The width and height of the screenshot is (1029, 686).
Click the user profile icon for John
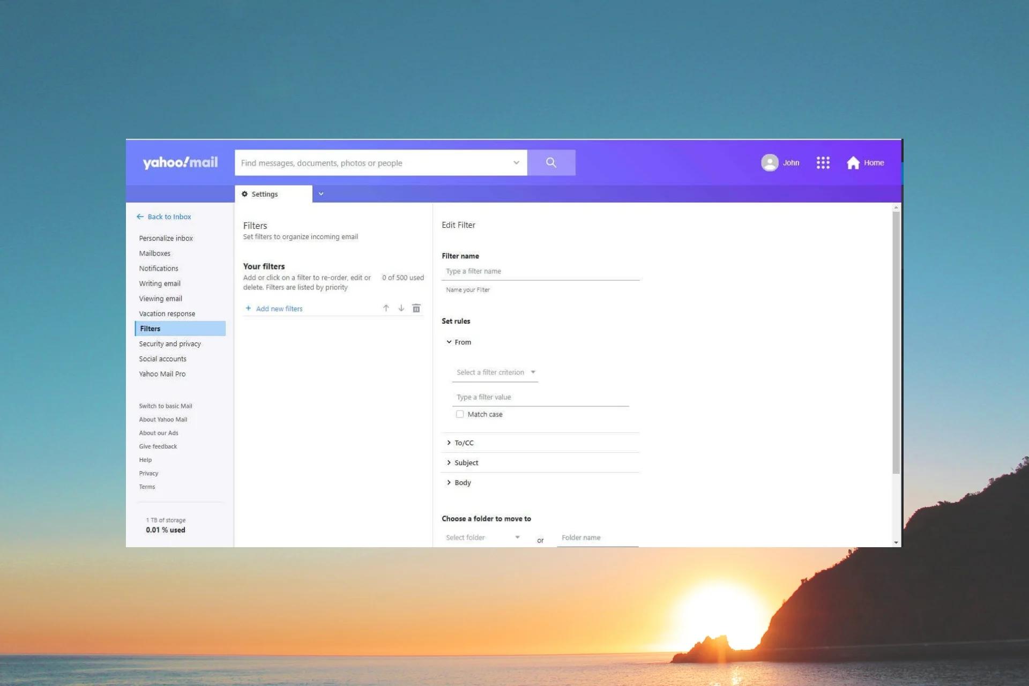pyautogui.click(x=770, y=162)
